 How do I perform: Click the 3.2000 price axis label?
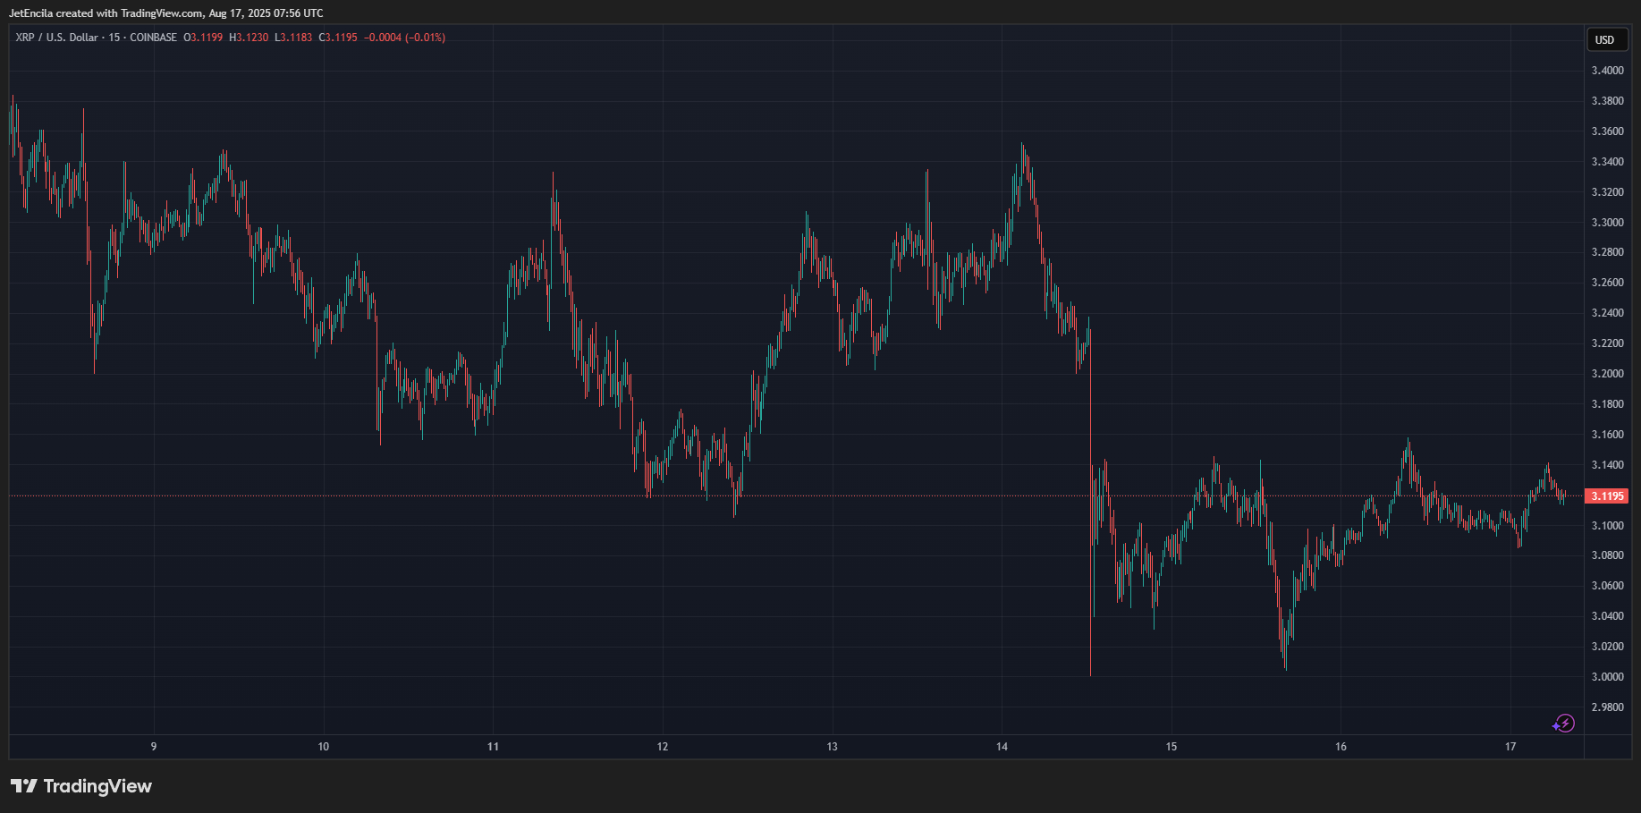tap(1608, 374)
